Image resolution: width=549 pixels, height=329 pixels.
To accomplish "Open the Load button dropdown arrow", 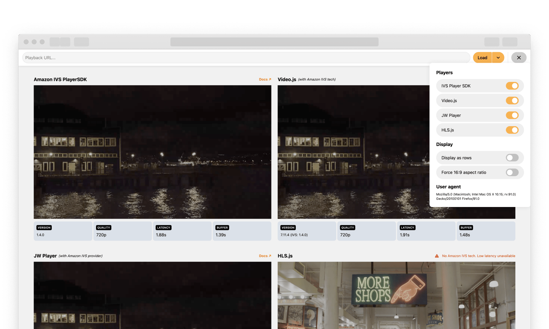I will (498, 58).
